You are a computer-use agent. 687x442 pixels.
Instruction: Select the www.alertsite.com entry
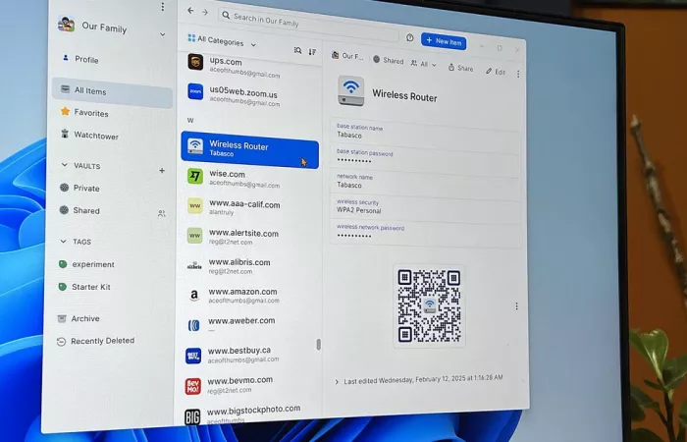pyautogui.click(x=249, y=237)
